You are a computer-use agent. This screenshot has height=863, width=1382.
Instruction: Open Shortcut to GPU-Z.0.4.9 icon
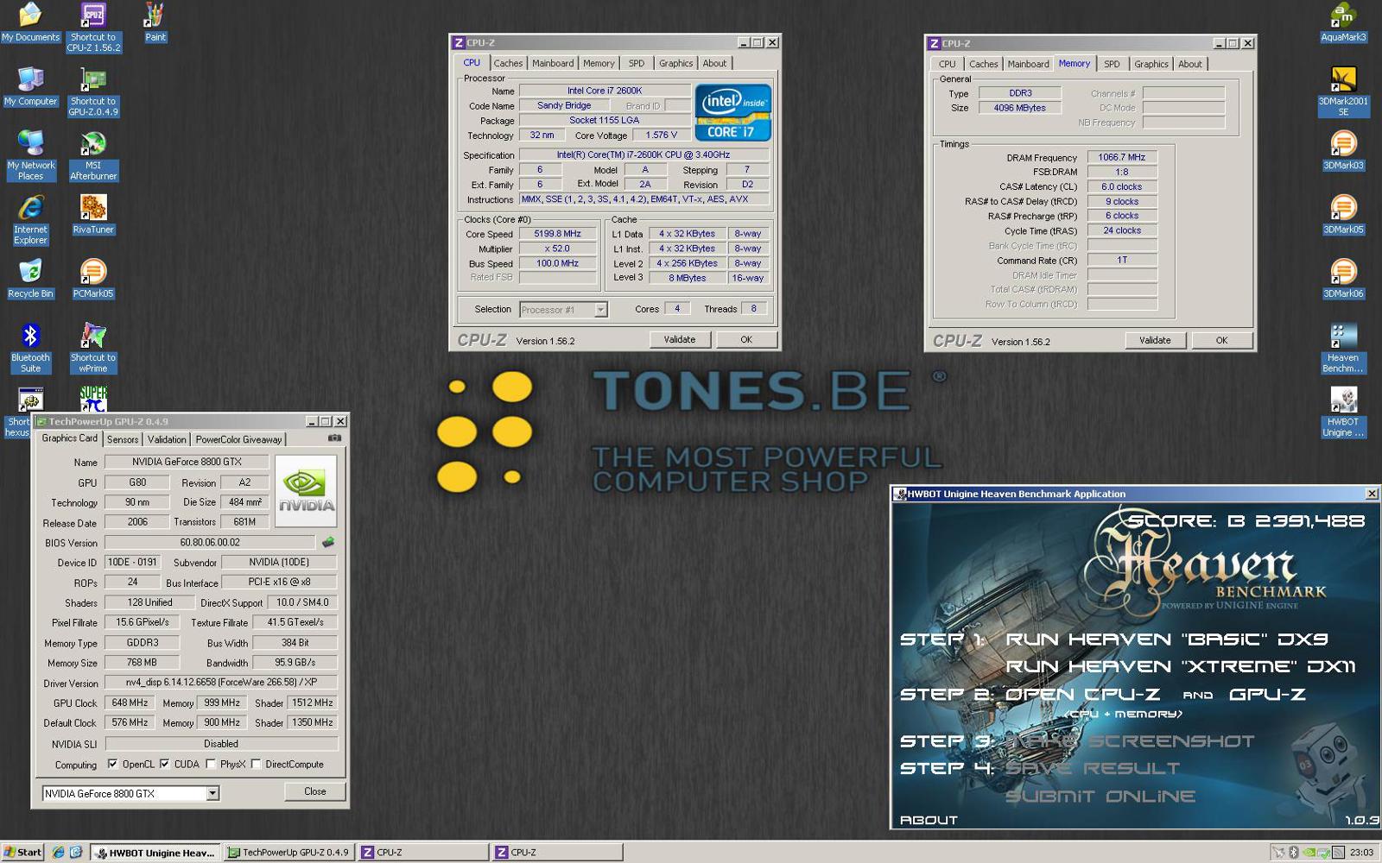coord(93,91)
